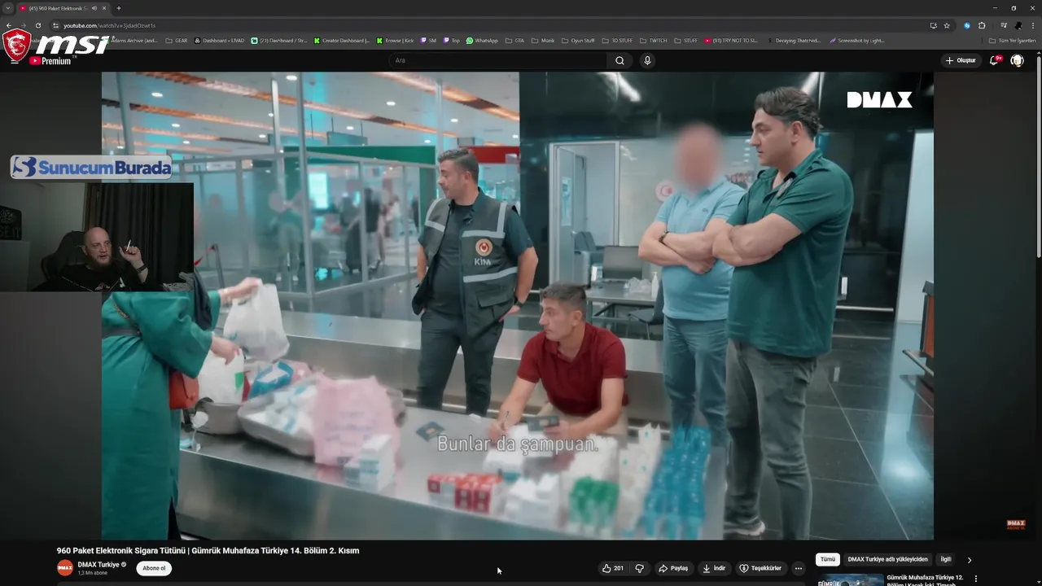Image resolution: width=1042 pixels, height=586 pixels.
Task: Click the Abone ol subscribe button
Action: coord(154,568)
